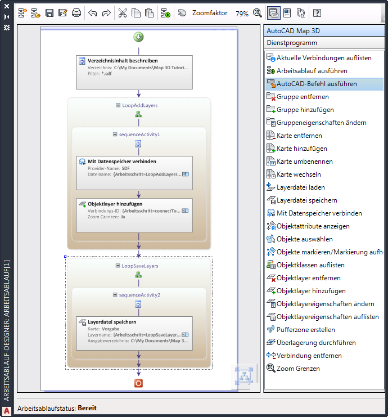Choose Gruppe entfernen activity
The height and width of the screenshot is (417, 388).
324,97
